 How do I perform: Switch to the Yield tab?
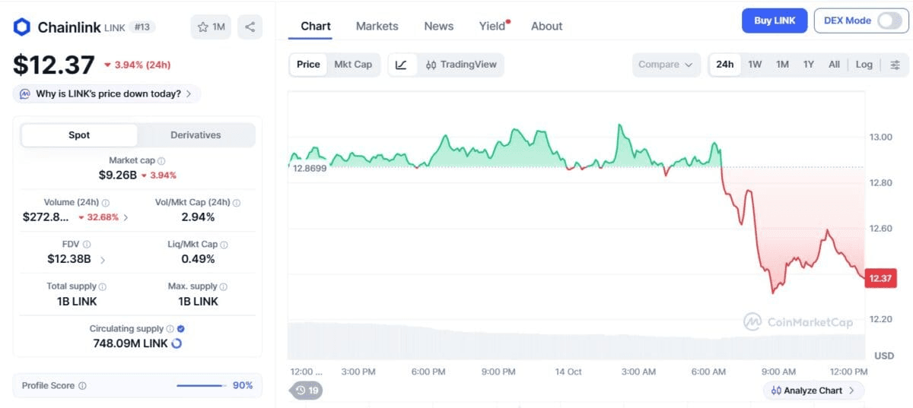[492, 26]
